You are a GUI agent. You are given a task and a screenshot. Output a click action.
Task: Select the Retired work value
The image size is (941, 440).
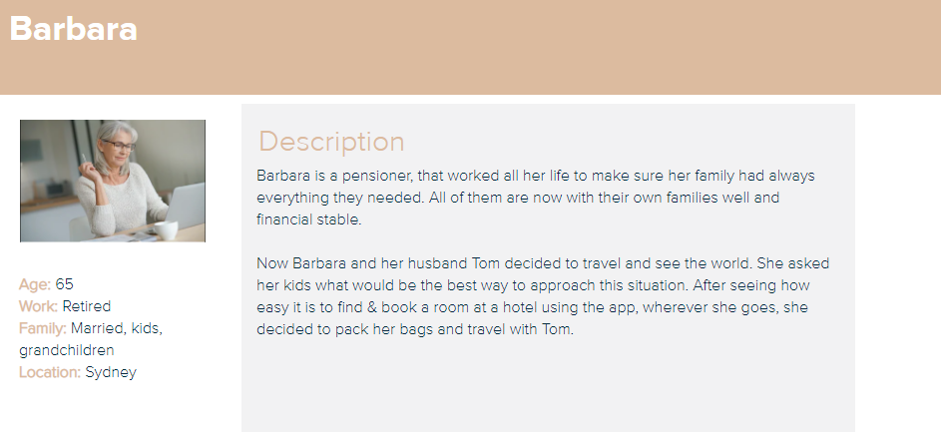[x=87, y=306]
